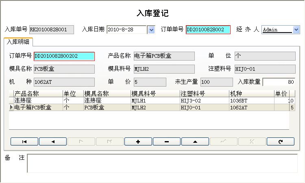Click the 单位 field showing 个
The height and width of the screenshot is (183, 305).
[265, 56]
